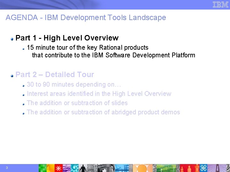Click the green checkered tile in footer strip
This screenshot has width=230, height=172.
pyautogui.click(x=42, y=168)
